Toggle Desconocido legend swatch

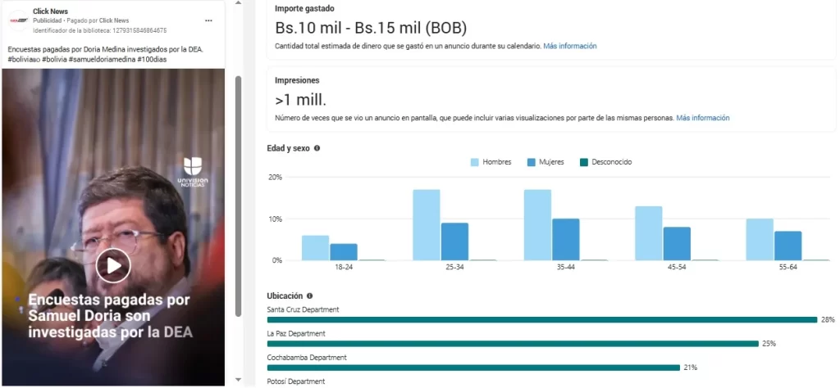[x=584, y=162]
